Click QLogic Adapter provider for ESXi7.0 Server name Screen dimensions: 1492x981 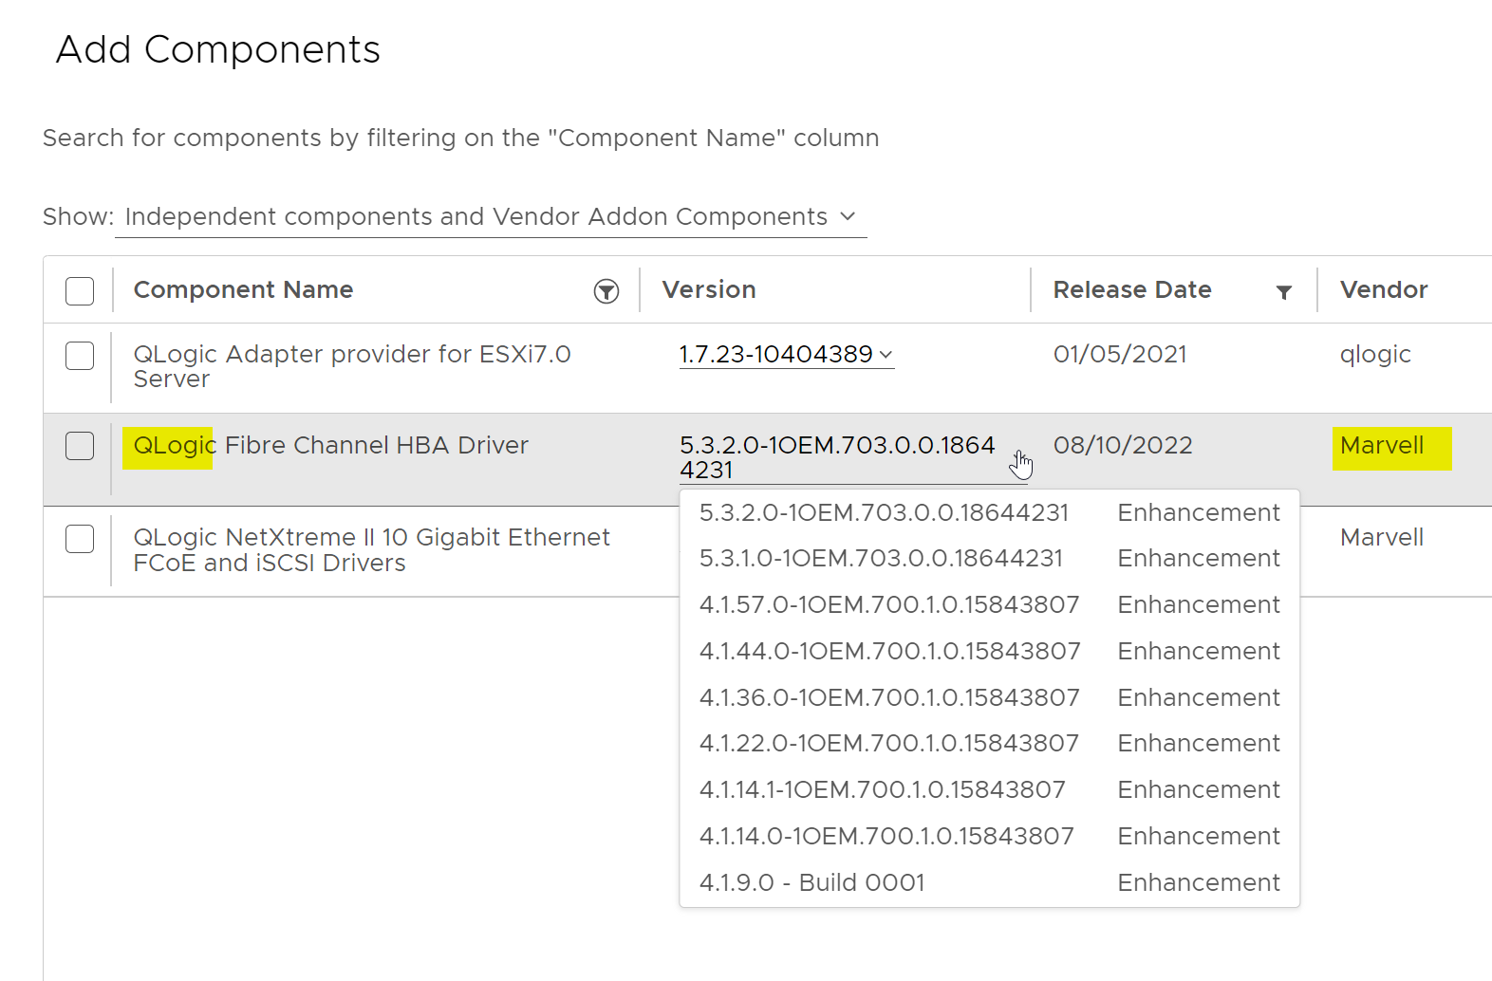352,366
